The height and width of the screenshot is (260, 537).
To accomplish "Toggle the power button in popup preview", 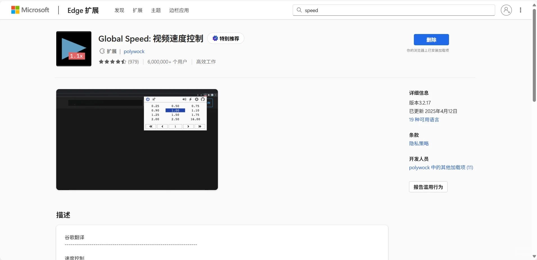I will tap(148, 99).
